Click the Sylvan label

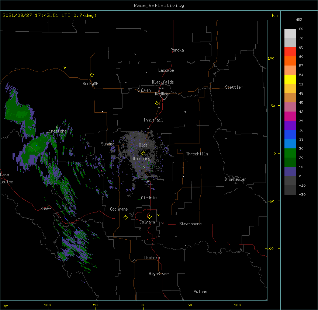tap(144, 90)
